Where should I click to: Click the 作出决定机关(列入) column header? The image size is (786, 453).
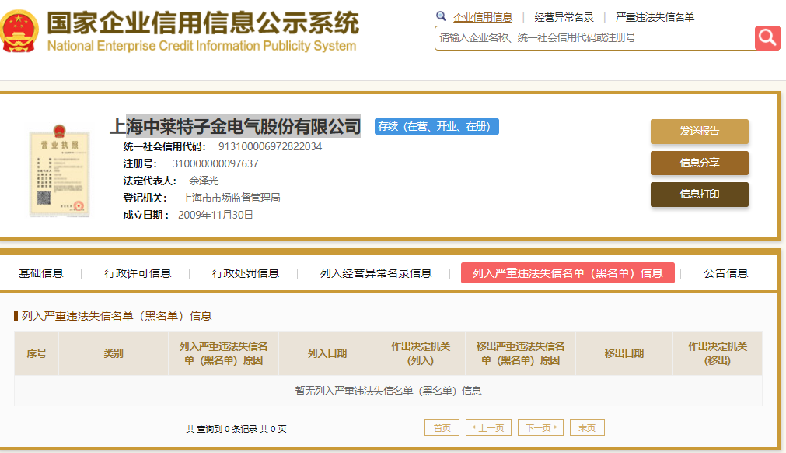click(x=421, y=353)
